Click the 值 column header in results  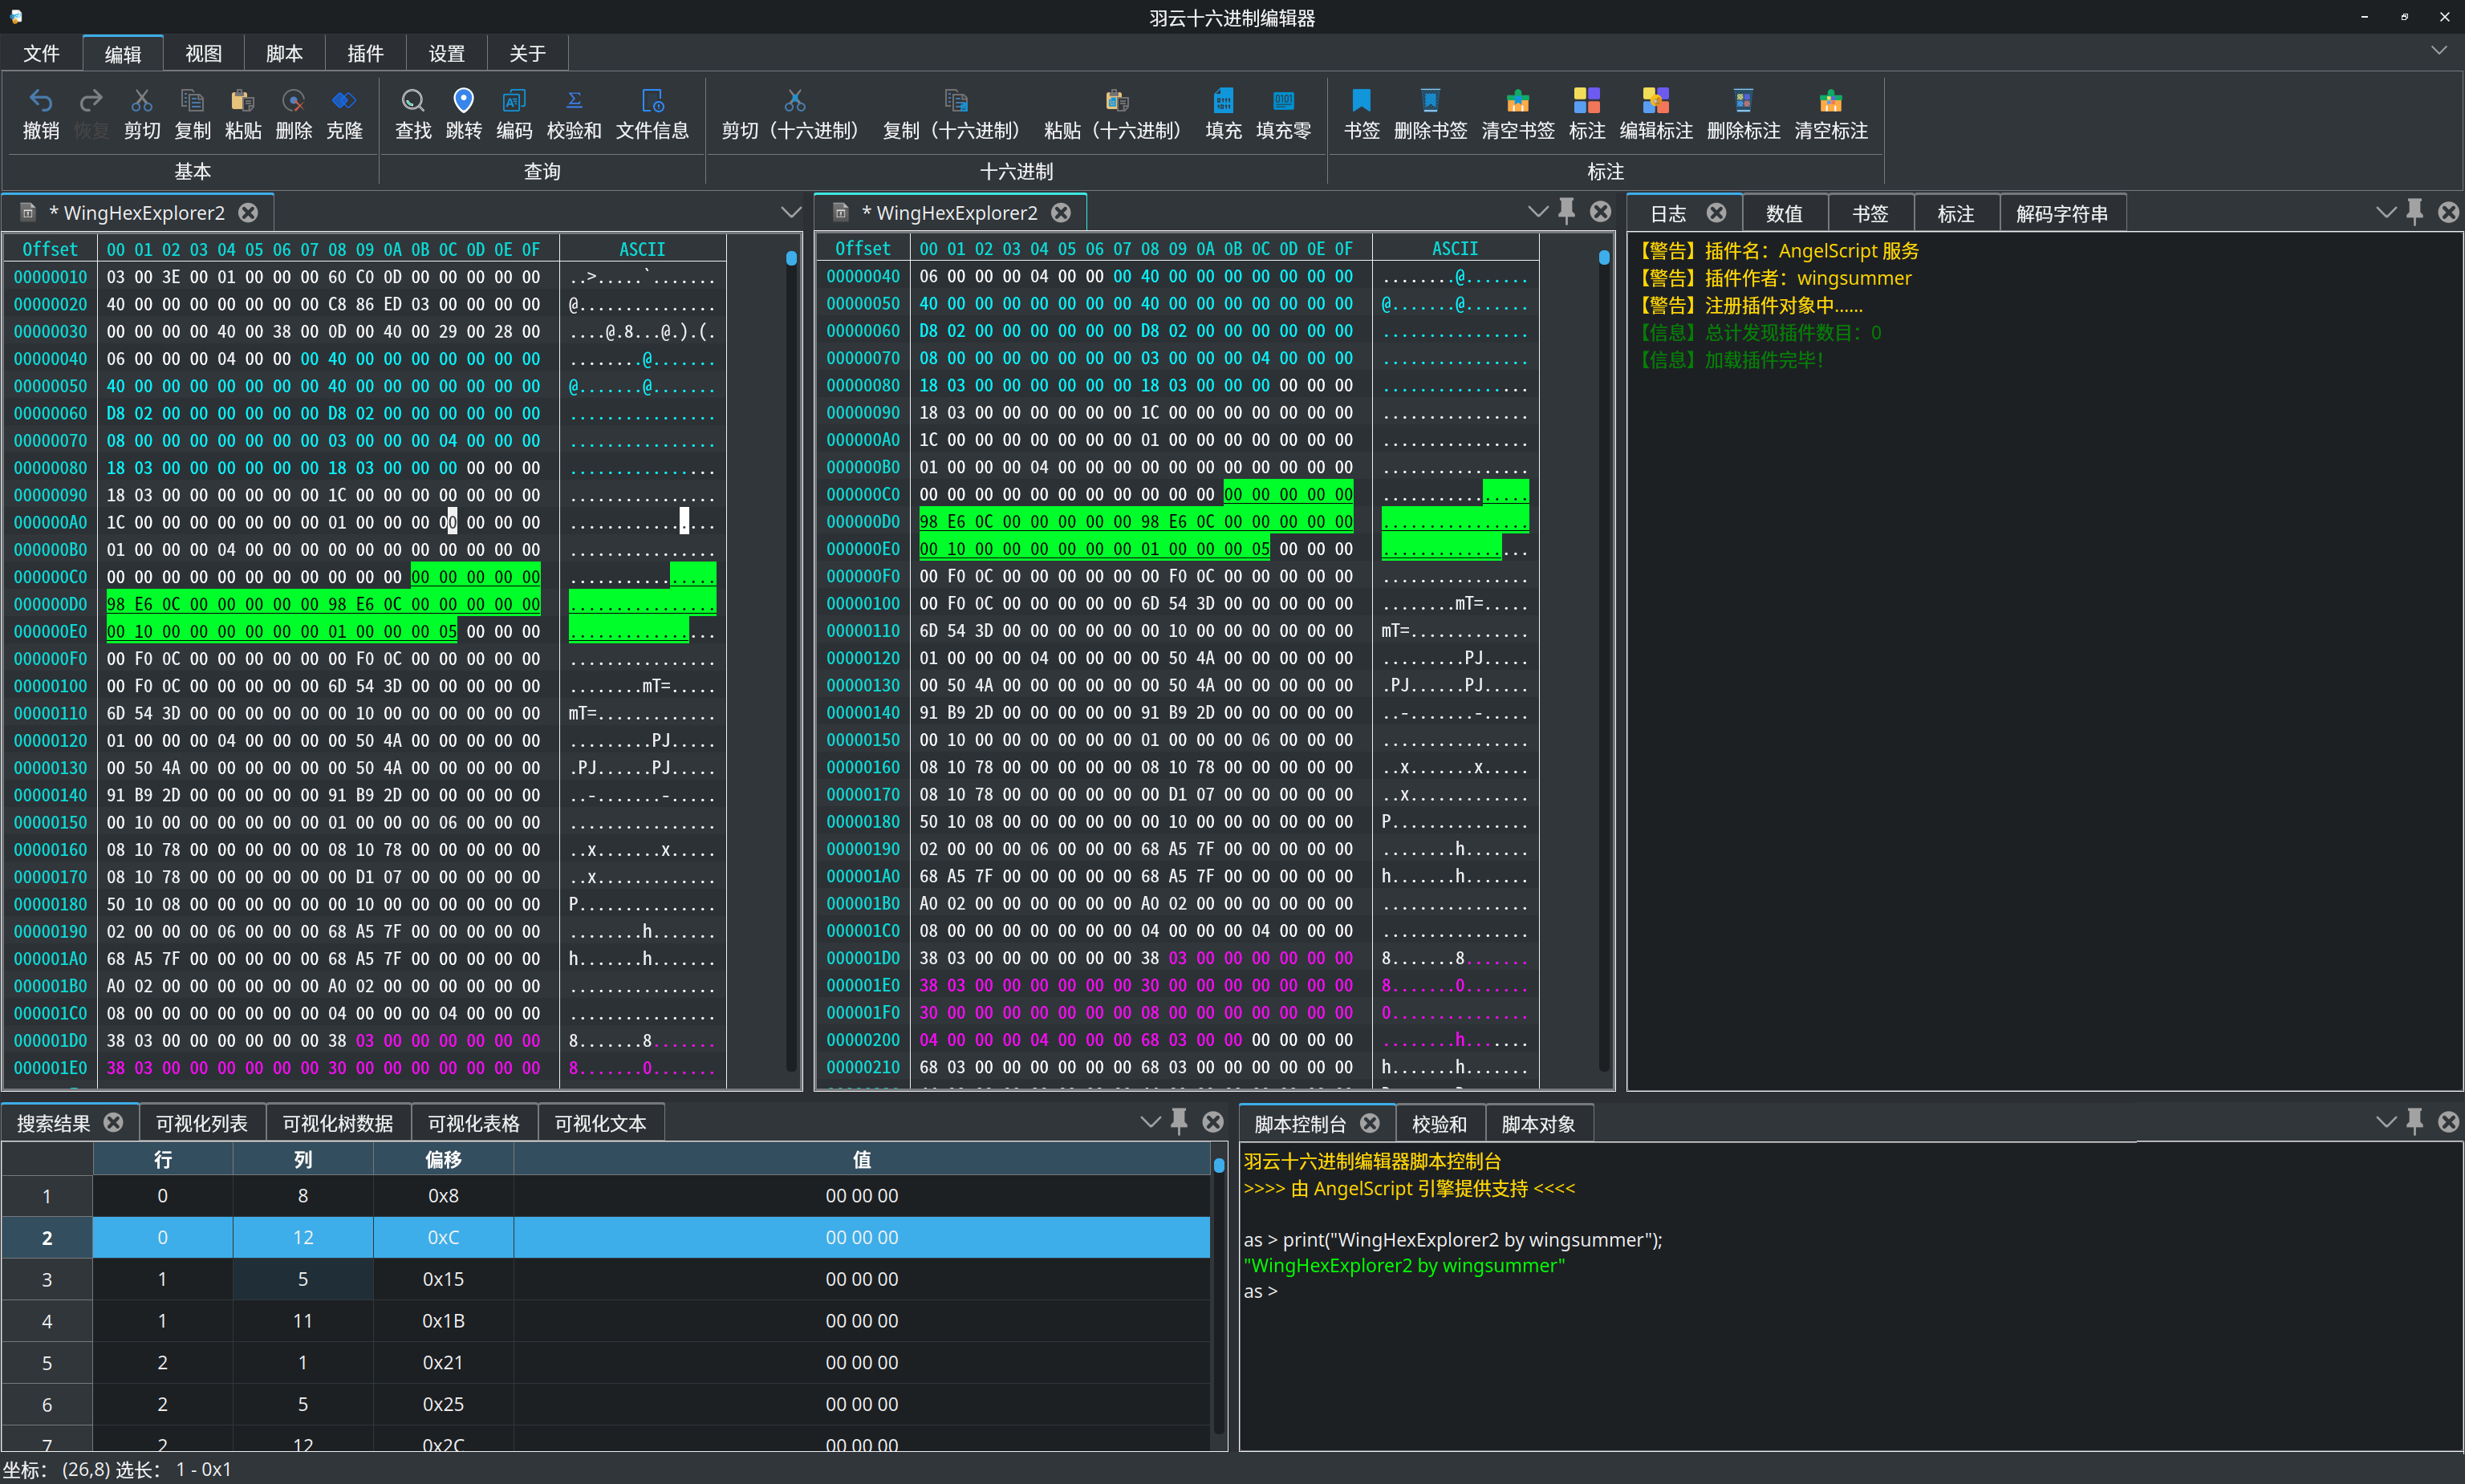pyautogui.click(x=861, y=1159)
